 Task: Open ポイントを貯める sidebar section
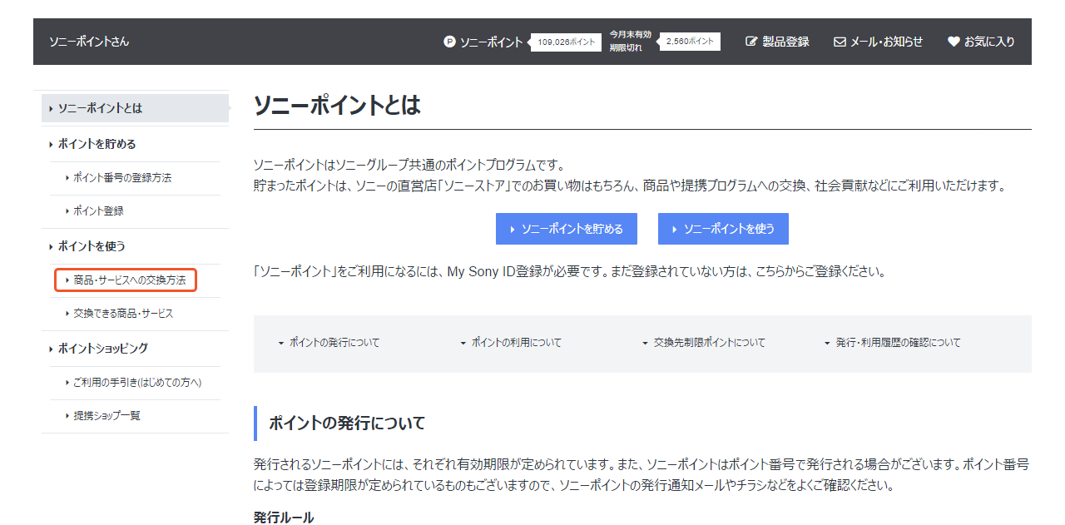tap(97, 144)
